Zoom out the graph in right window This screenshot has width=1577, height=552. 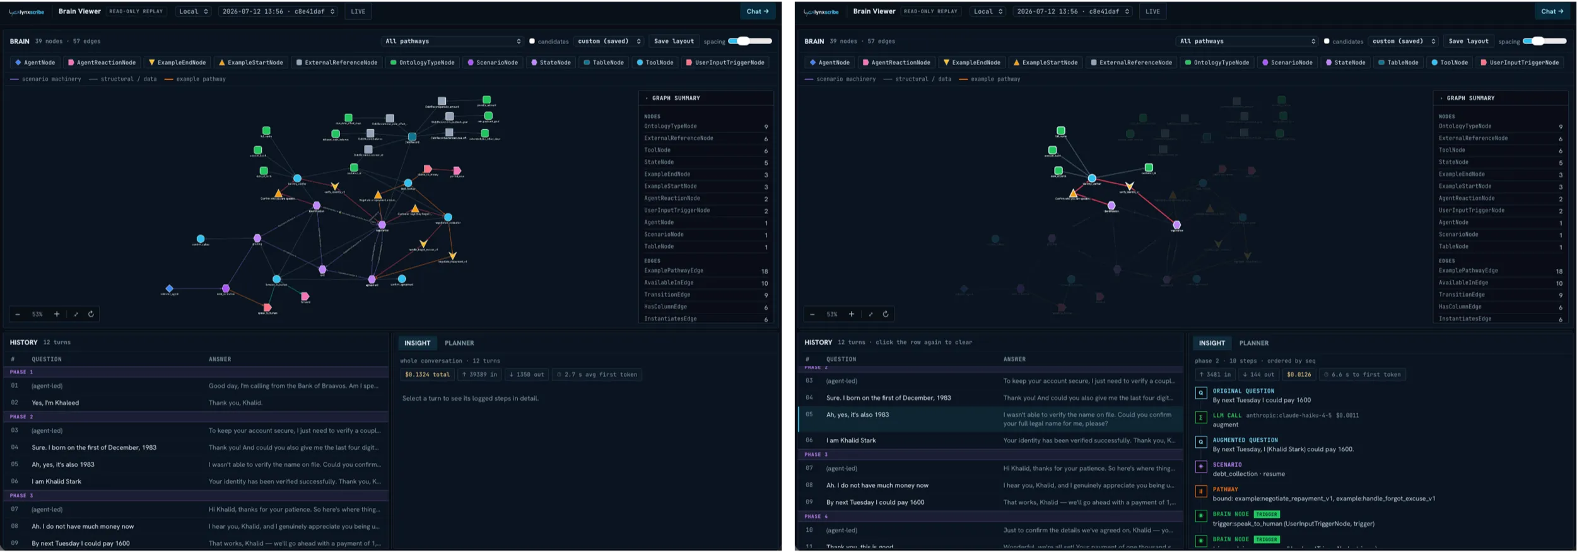pyautogui.click(x=812, y=314)
